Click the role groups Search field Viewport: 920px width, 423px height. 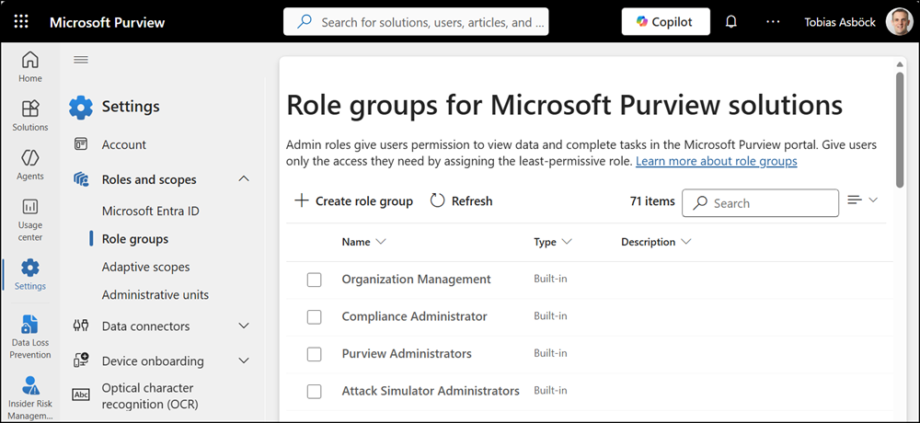tap(761, 203)
